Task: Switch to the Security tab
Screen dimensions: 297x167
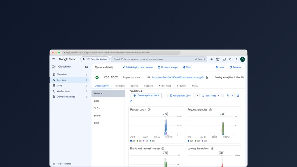Action: [x=181, y=86]
